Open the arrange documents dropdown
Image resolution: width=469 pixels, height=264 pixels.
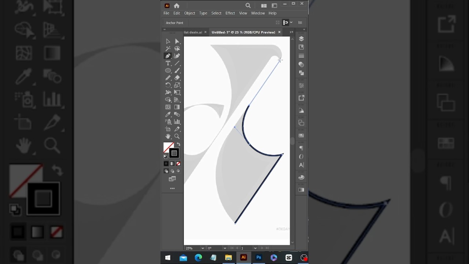click(264, 5)
